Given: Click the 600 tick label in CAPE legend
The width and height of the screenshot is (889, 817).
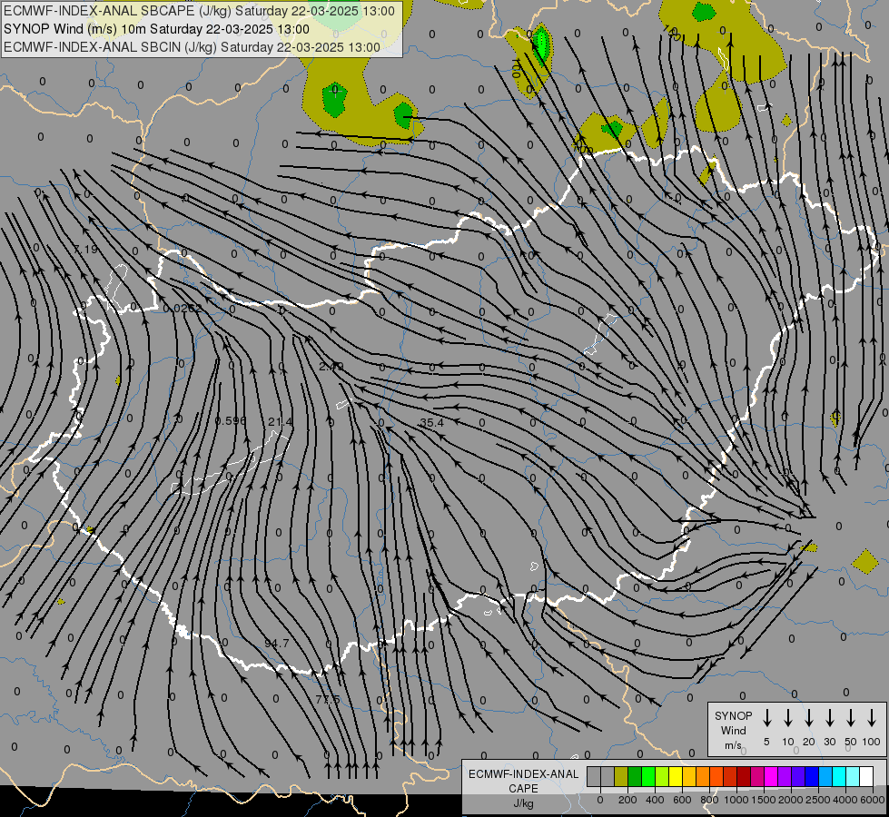Looking at the screenshot, I should coord(682,800).
